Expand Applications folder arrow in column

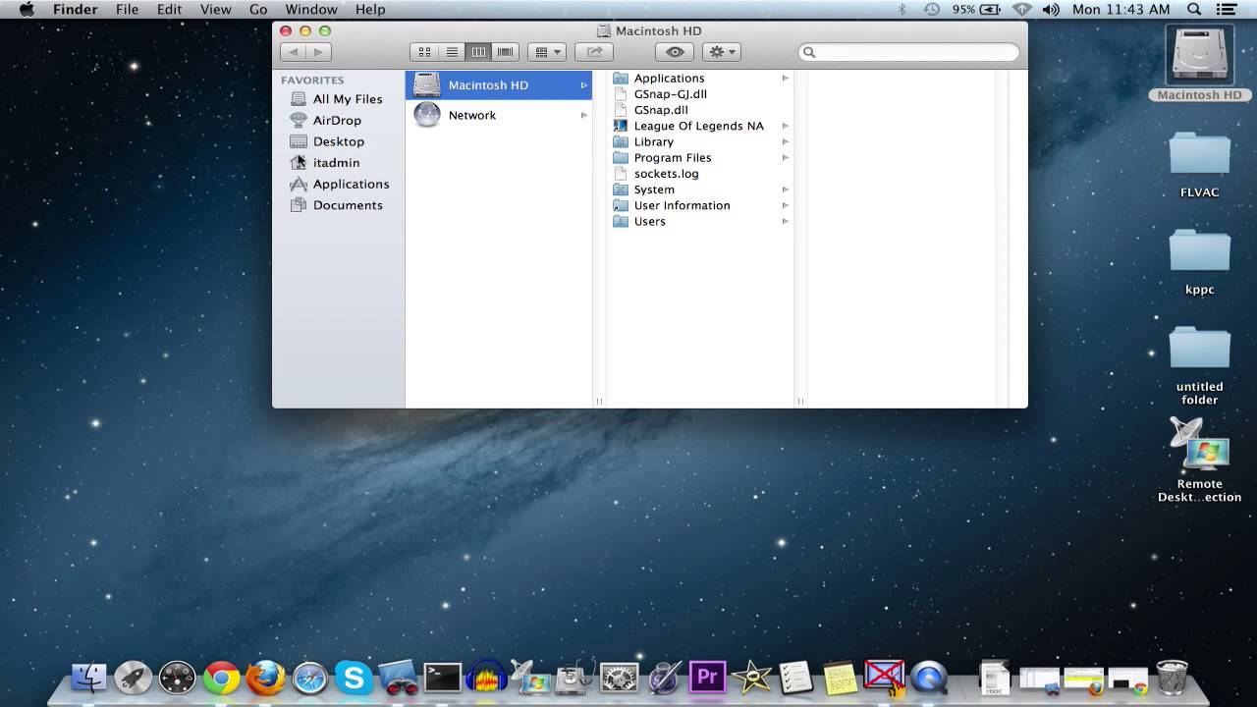click(786, 78)
